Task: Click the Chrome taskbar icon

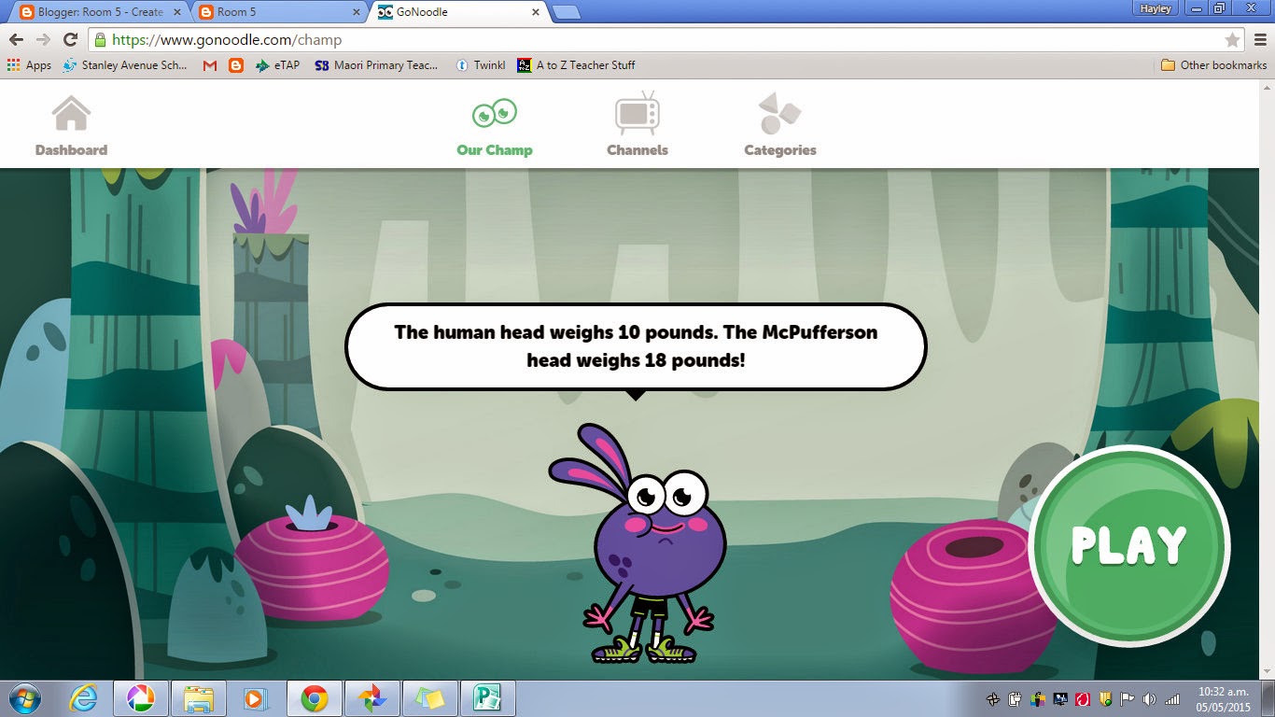Action: point(315,698)
